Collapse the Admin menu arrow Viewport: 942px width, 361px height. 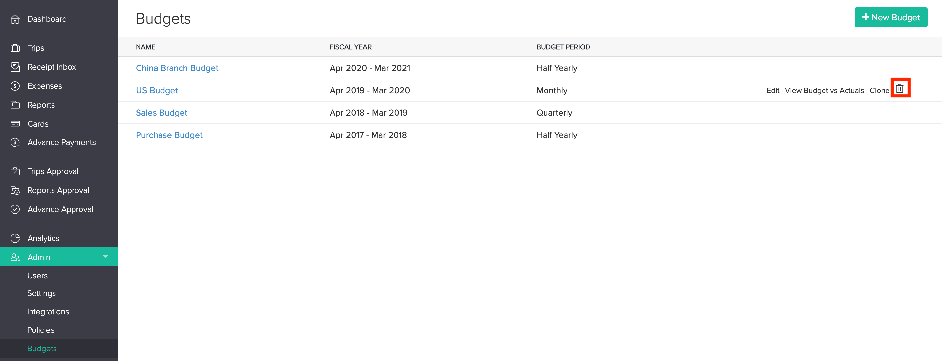click(106, 257)
